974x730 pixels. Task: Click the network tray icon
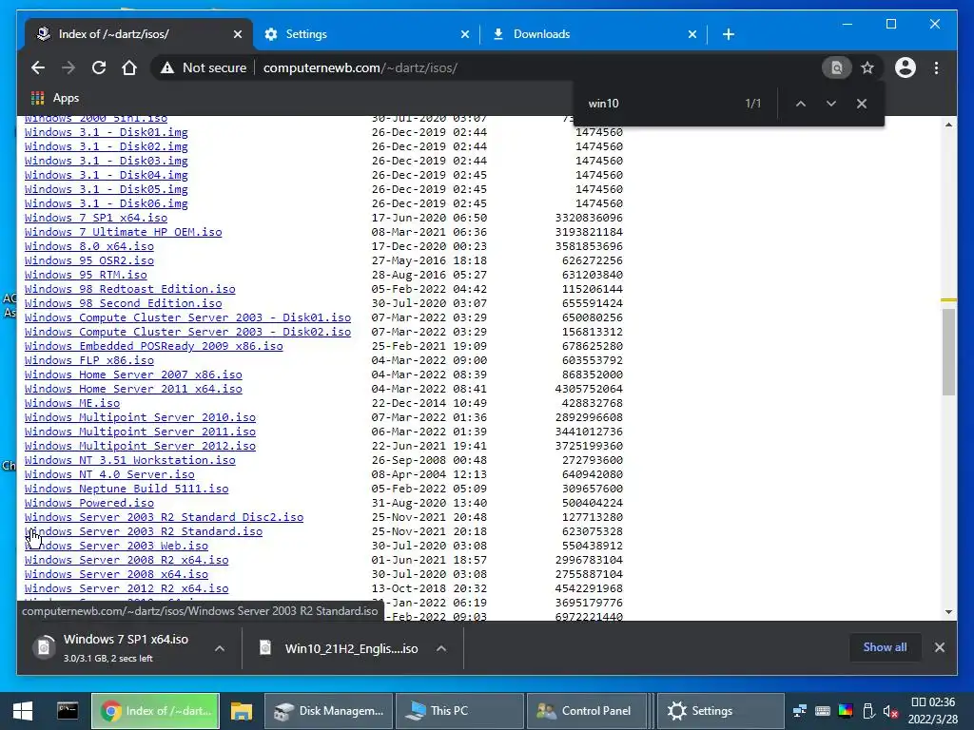pos(800,711)
